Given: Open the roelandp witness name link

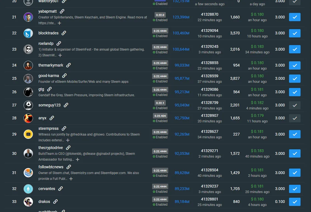Looking at the screenshot, I should (46, 43).
